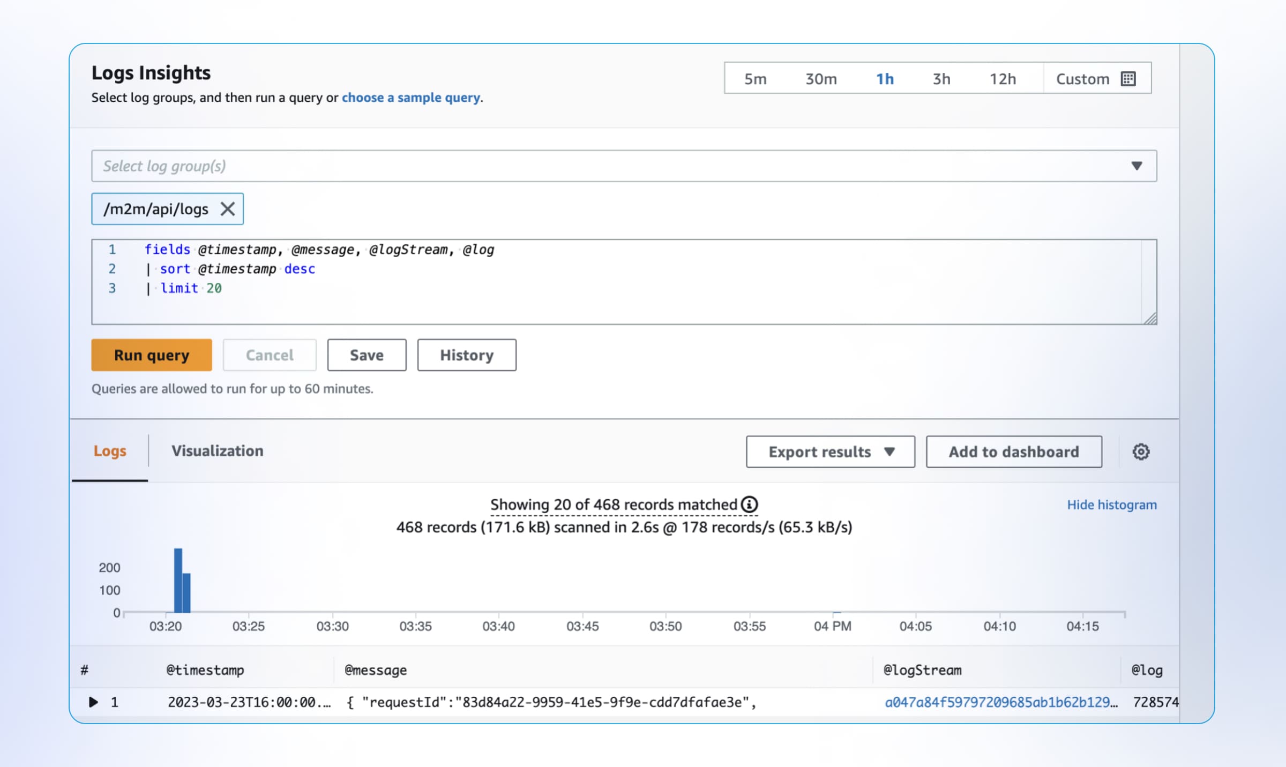Expand log result row 1

(x=93, y=702)
